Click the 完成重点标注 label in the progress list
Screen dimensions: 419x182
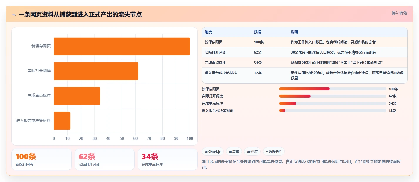click(x=212, y=103)
